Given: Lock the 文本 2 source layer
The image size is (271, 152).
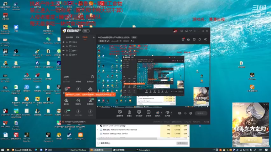Looking at the screenshot, I should click(67, 42).
